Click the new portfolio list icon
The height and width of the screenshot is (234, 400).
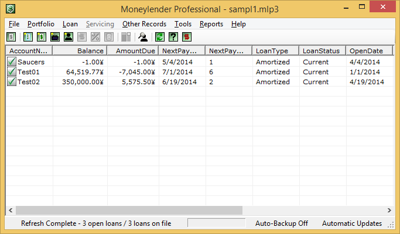click(x=28, y=37)
